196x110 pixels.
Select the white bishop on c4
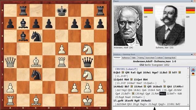click(36, 62)
